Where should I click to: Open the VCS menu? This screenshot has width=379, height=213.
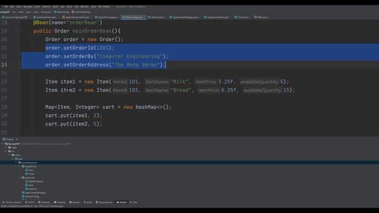[x=76, y=7]
